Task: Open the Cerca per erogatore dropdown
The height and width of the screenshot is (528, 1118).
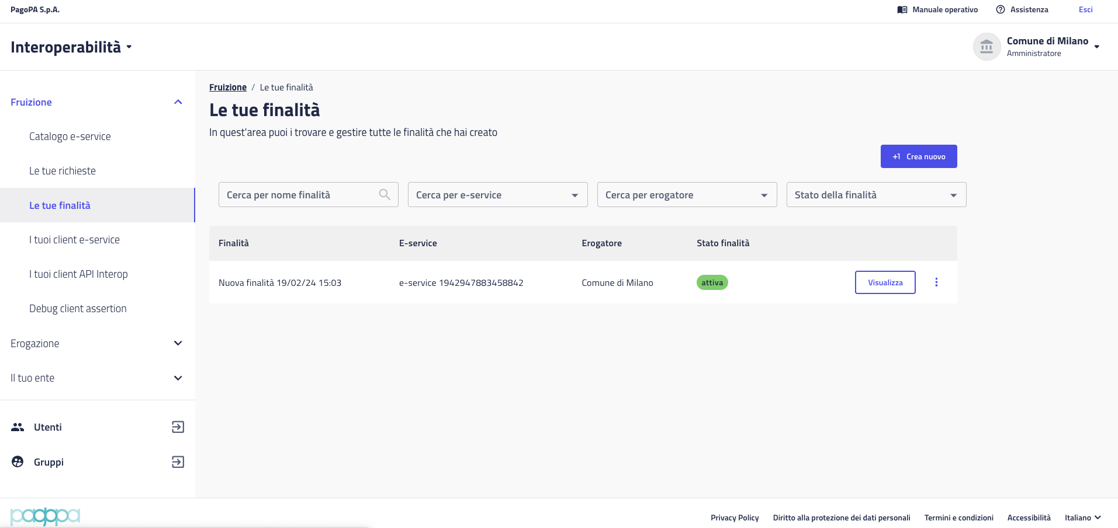Action: click(x=687, y=195)
